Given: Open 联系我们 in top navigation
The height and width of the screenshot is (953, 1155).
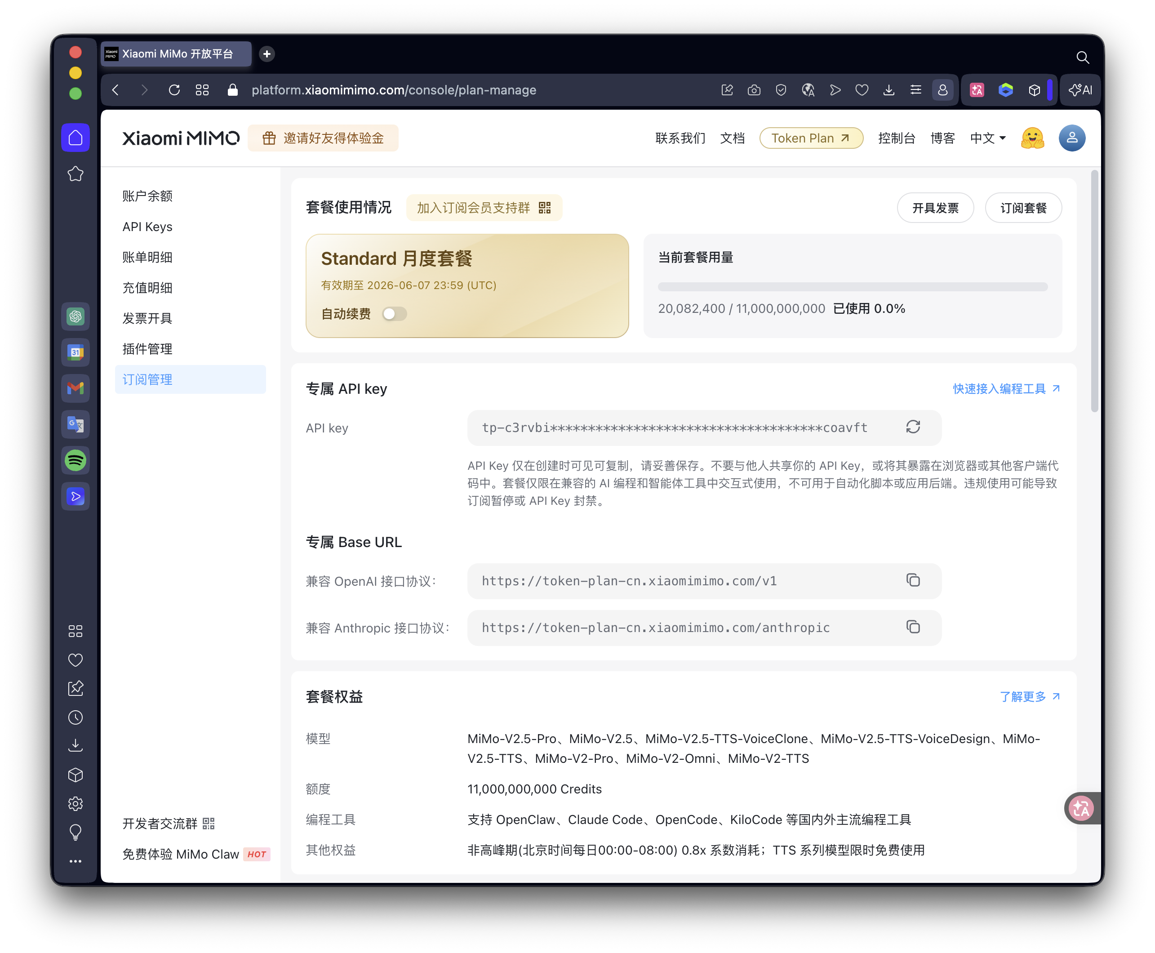Looking at the screenshot, I should pyautogui.click(x=680, y=138).
